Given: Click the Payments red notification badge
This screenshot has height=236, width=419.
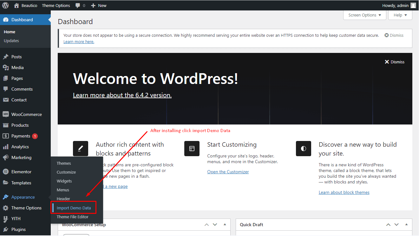Looking at the screenshot, I should tap(35, 136).
